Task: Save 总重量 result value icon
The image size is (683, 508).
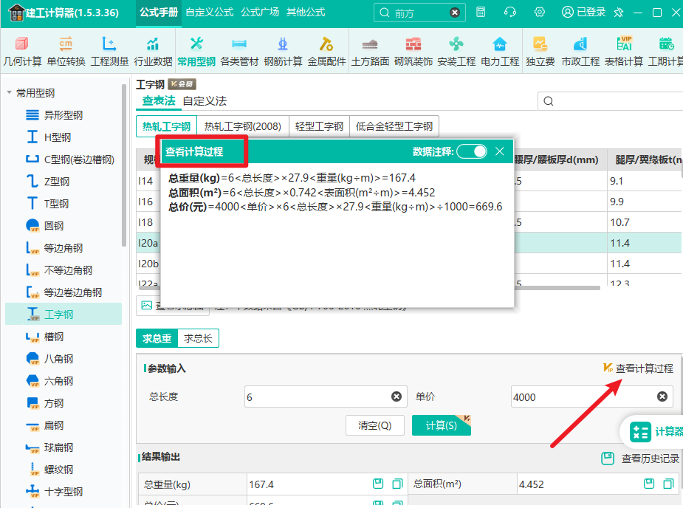Action: pos(378,484)
